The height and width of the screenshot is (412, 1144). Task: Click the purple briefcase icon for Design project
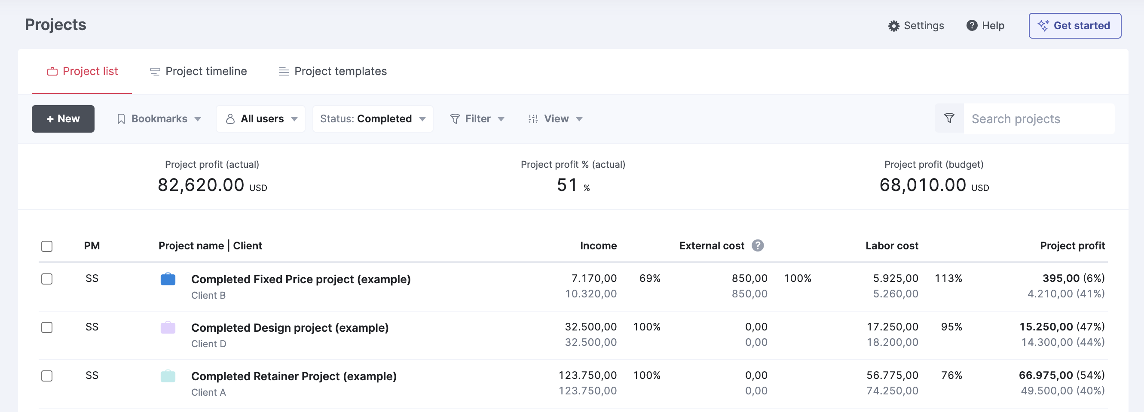click(x=168, y=328)
